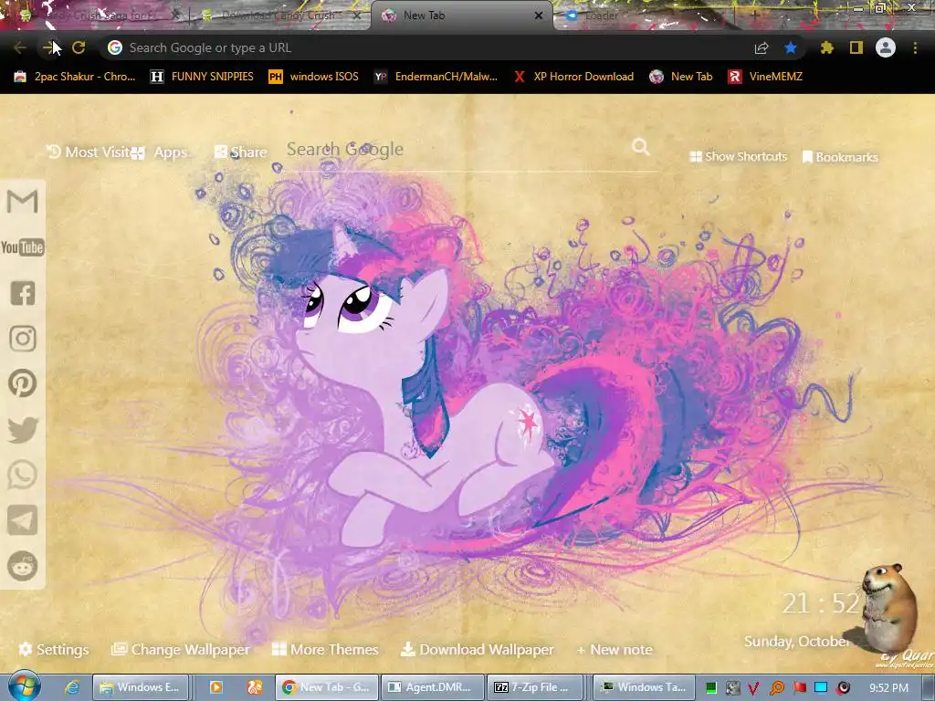Open the media player taskbar icon
Image resolution: width=935 pixels, height=701 pixels.
tap(215, 687)
